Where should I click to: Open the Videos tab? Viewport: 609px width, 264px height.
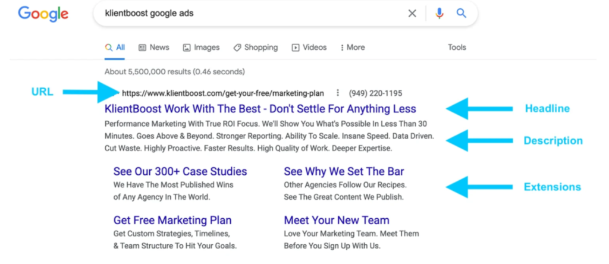(x=309, y=48)
